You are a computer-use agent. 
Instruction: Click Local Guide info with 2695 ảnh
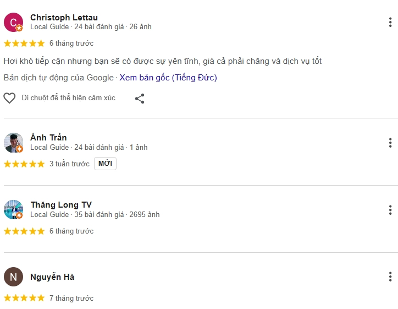[x=95, y=215]
